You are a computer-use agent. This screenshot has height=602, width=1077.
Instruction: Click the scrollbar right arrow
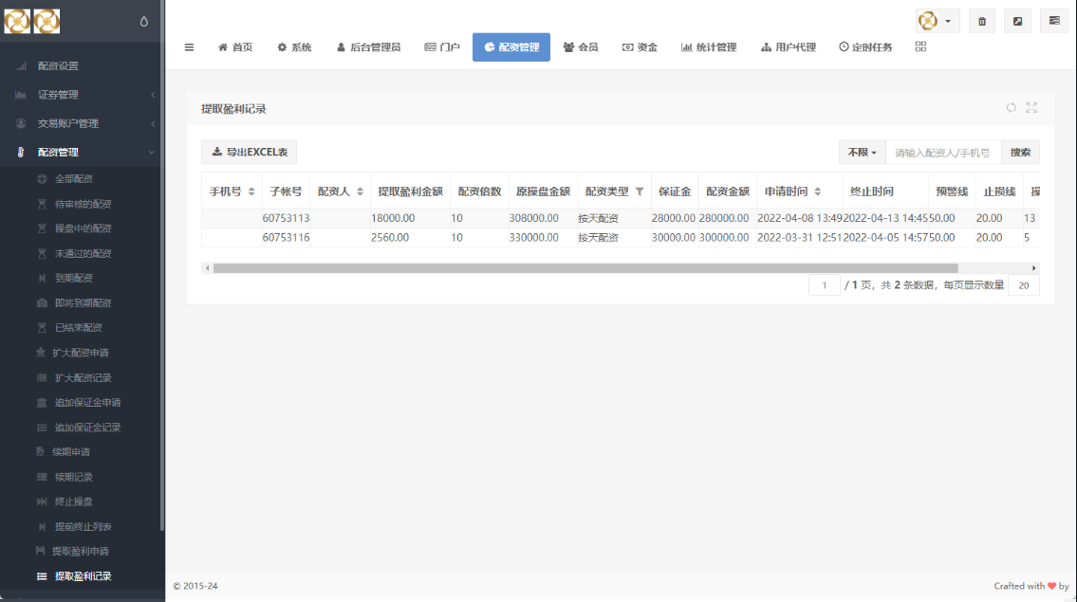pos(1033,268)
